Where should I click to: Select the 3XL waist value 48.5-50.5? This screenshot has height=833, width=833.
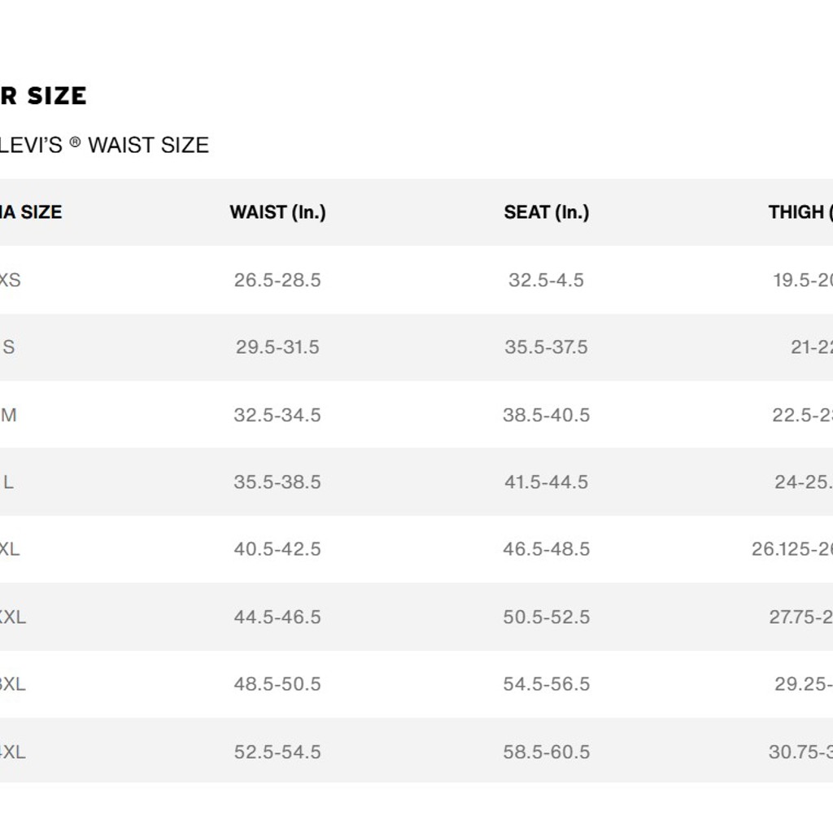click(277, 683)
